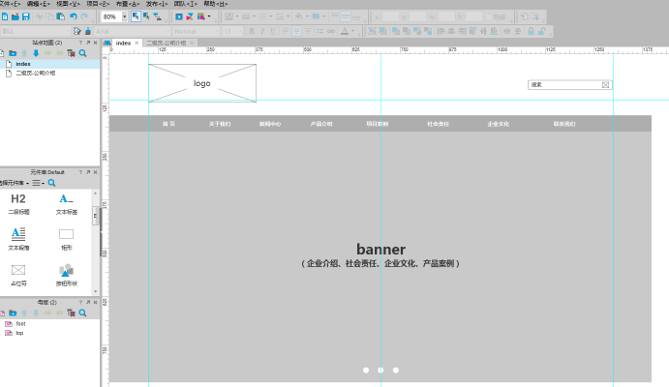Delete master in the masters panel
The image size is (669, 387).
coord(71,313)
